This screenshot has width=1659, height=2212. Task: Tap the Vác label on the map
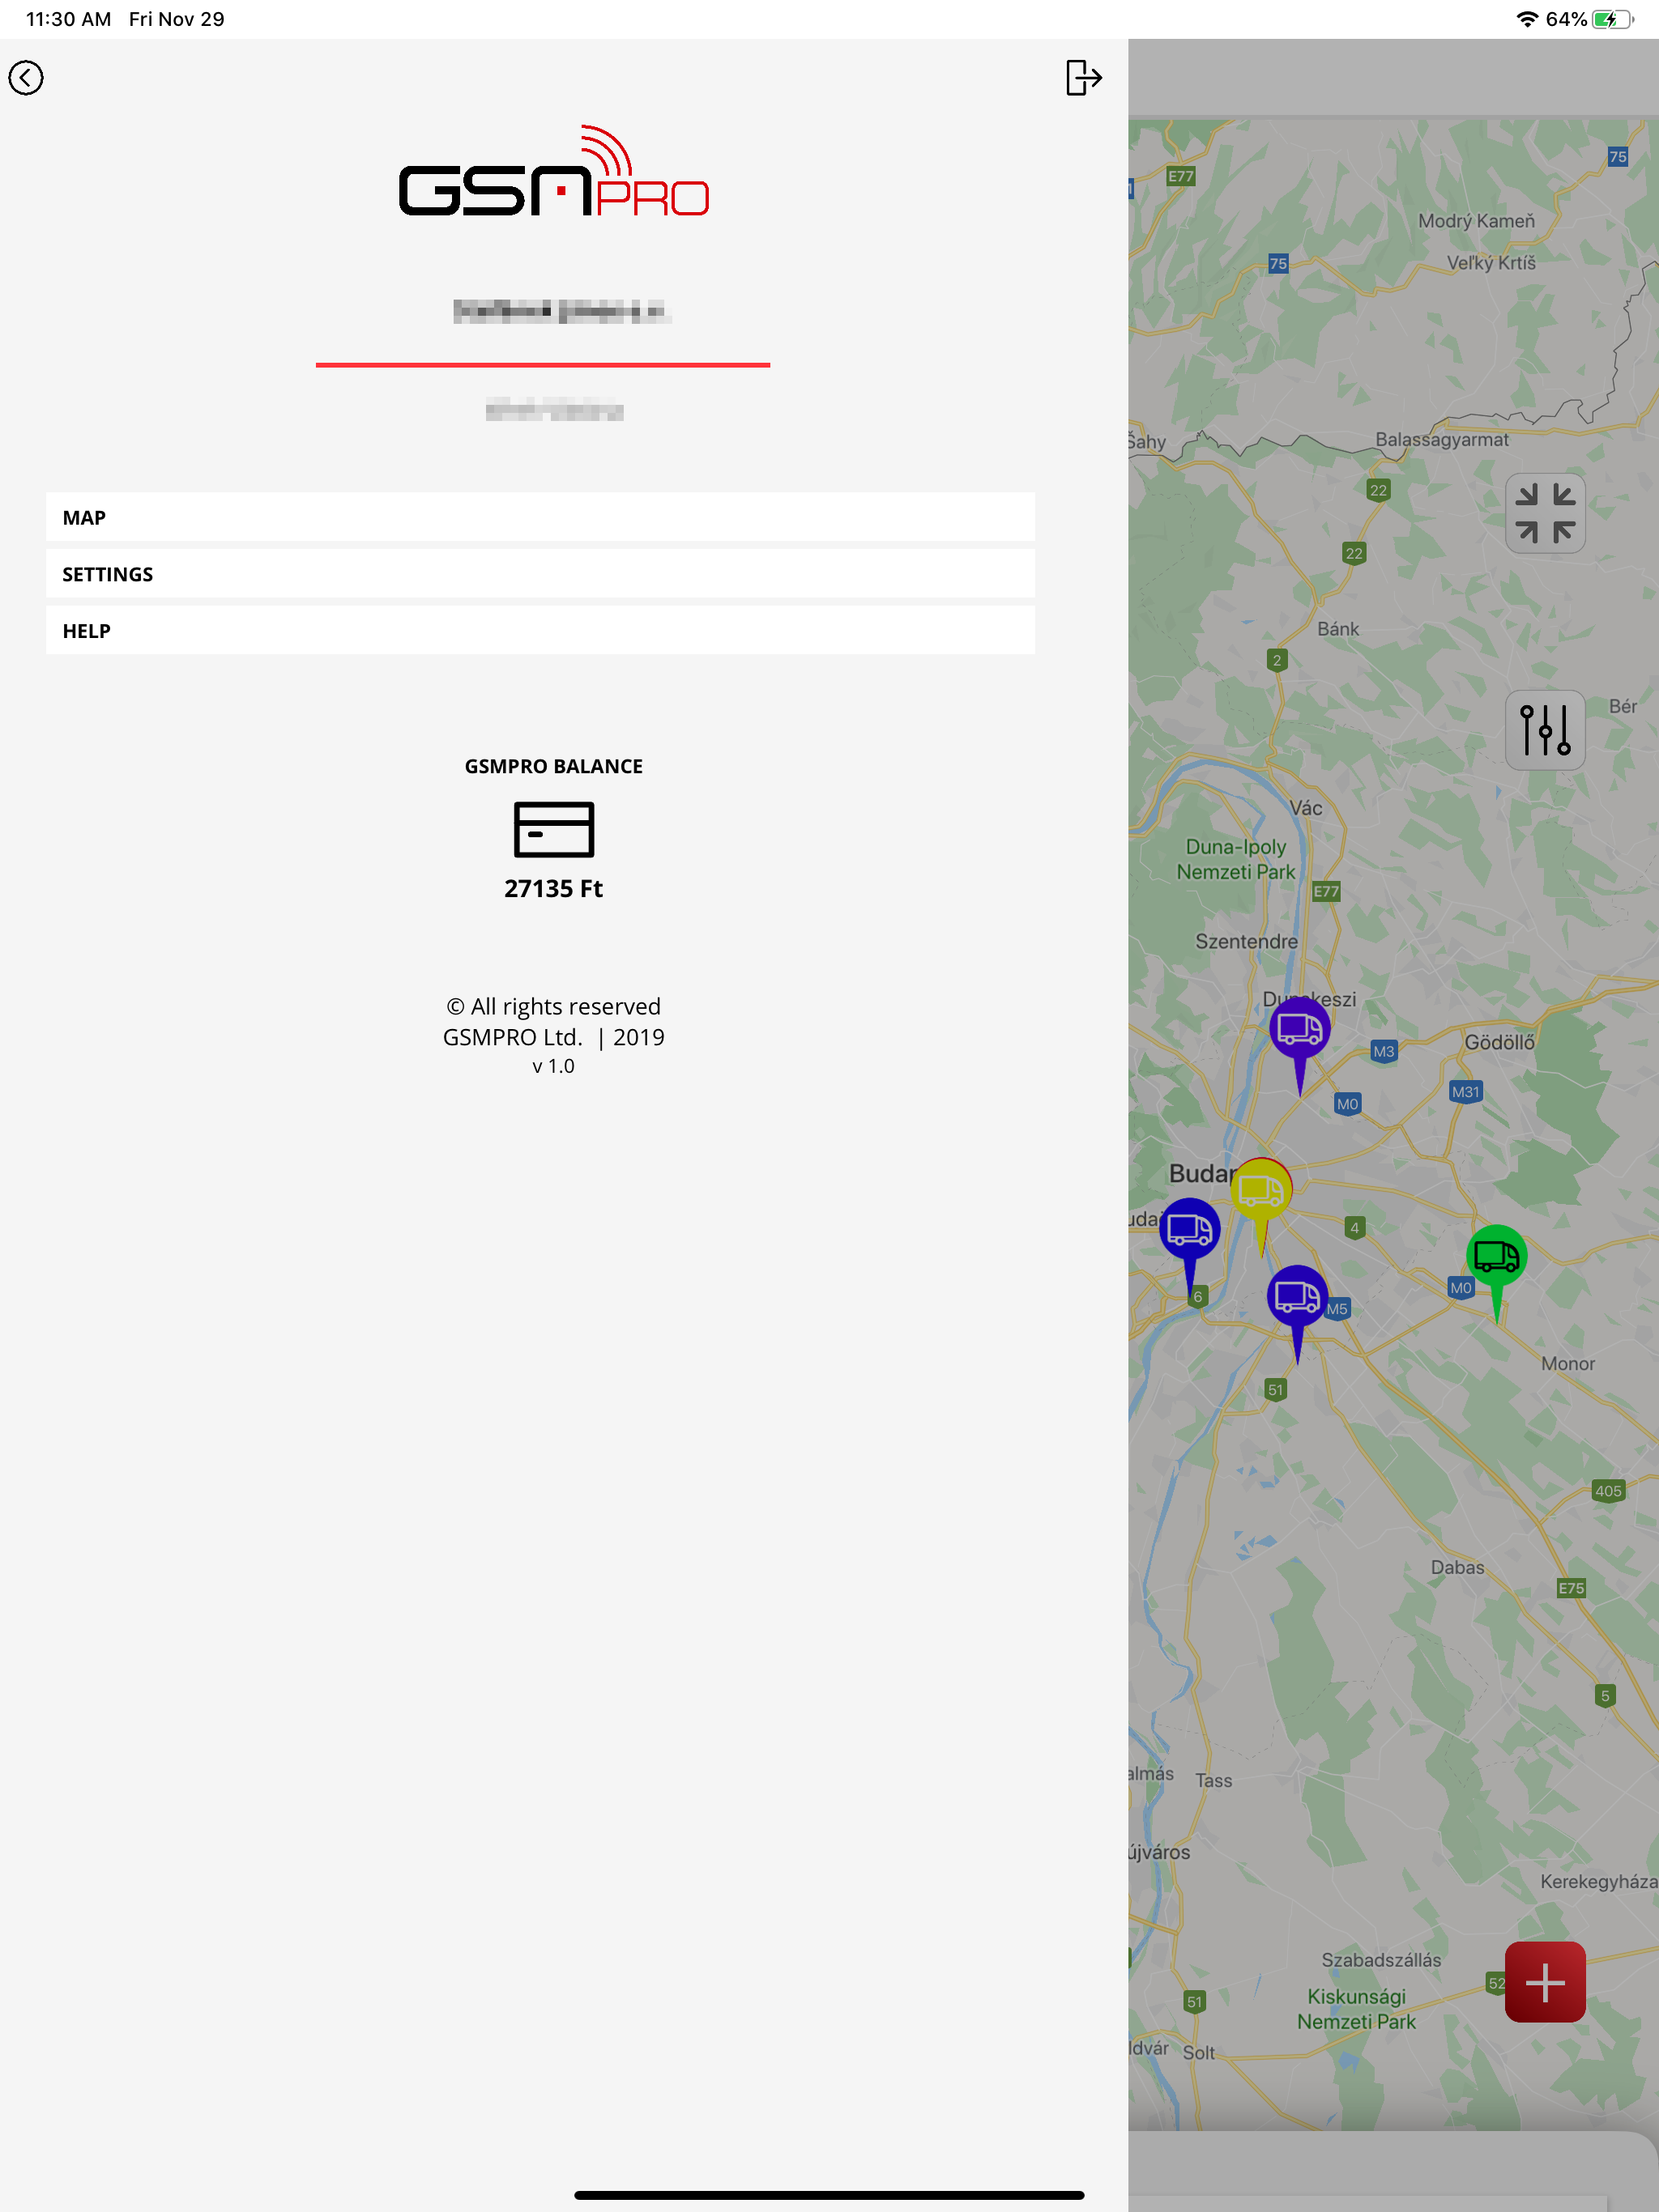click(1305, 808)
